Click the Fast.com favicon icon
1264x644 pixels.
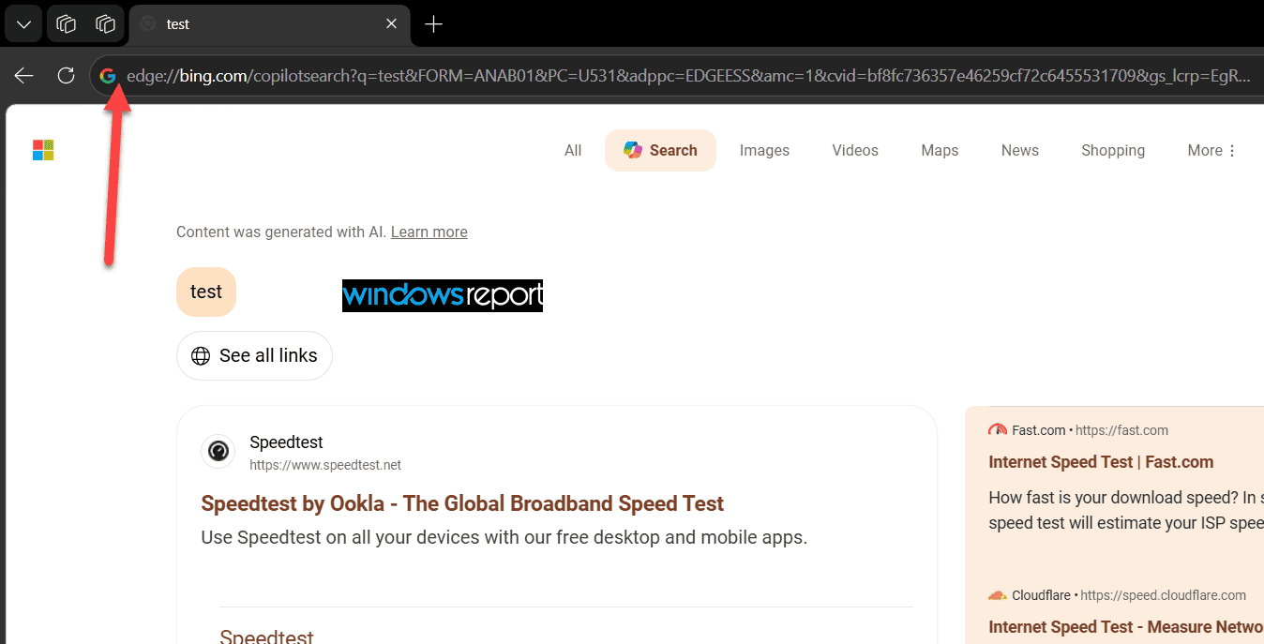(998, 430)
